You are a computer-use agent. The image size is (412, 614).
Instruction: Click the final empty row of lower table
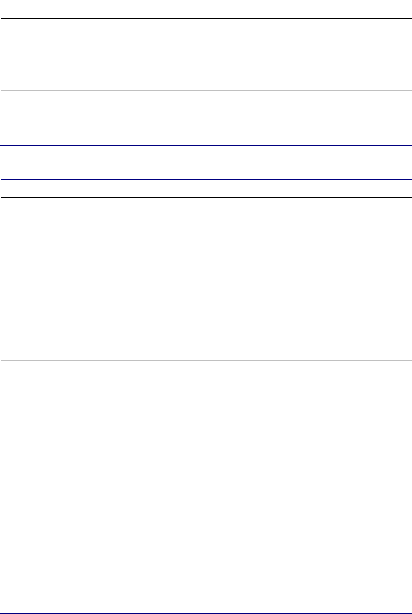[x=206, y=575]
